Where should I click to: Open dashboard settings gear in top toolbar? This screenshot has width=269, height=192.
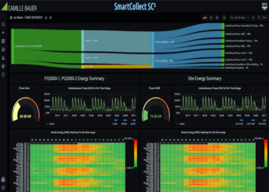[217, 18]
